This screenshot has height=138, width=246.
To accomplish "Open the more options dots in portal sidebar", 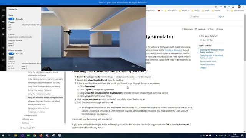I will pyautogui.click(x=3, y=67).
